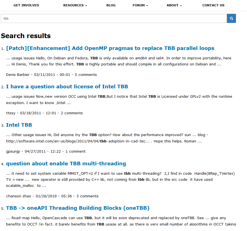
Task: Click author name gpsunjp
Action: (14, 152)
